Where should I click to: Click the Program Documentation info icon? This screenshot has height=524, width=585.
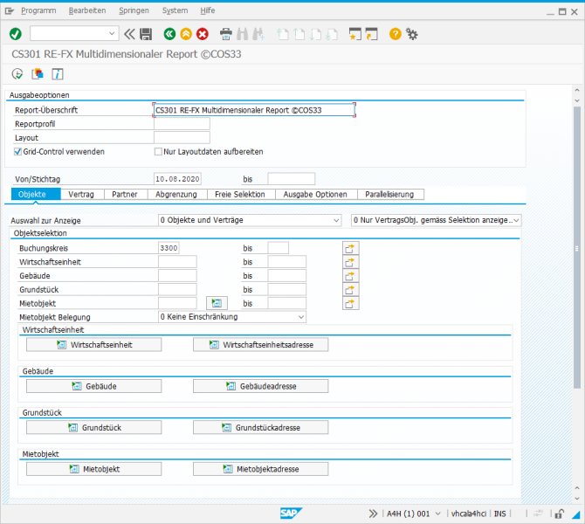pyautogui.click(x=57, y=74)
